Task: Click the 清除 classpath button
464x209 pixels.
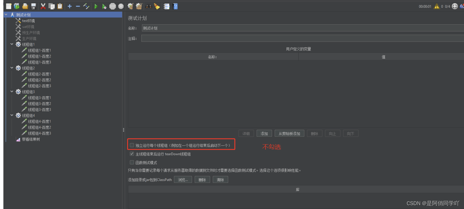Action: coord(220,180)
